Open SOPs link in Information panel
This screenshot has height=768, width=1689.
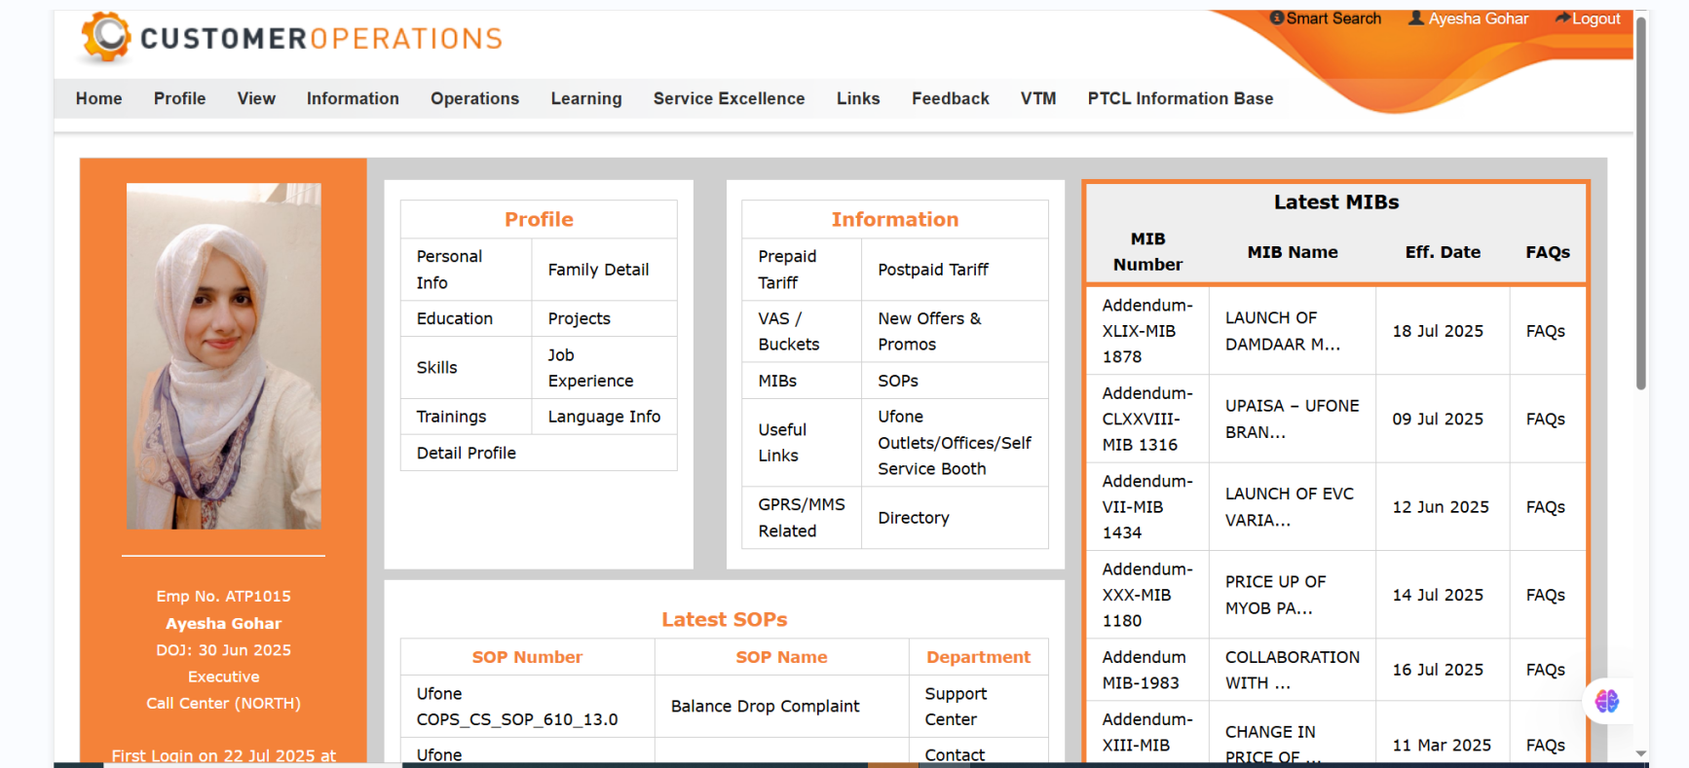click(x=898, y=381)
